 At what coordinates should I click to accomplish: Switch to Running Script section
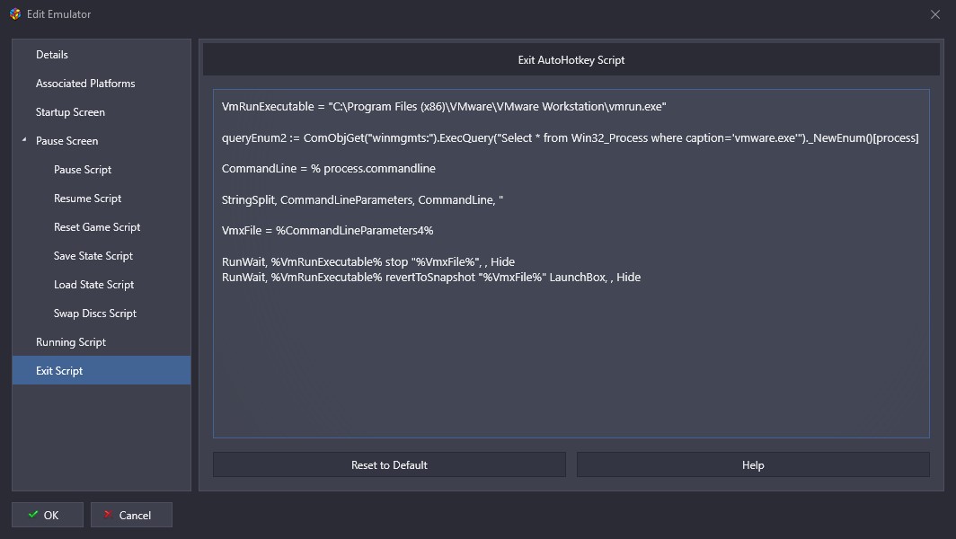click(71, 342)
